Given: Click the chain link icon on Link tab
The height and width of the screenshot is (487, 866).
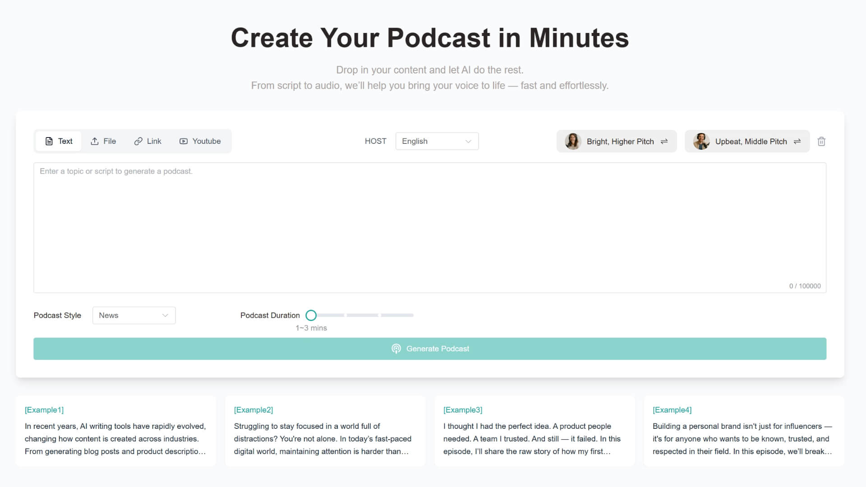Looking at the screenshot, I should tap(138, 141).
